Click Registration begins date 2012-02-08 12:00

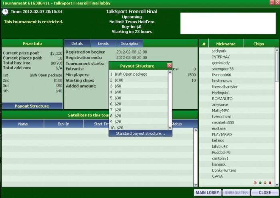click(x=132, y=52)
